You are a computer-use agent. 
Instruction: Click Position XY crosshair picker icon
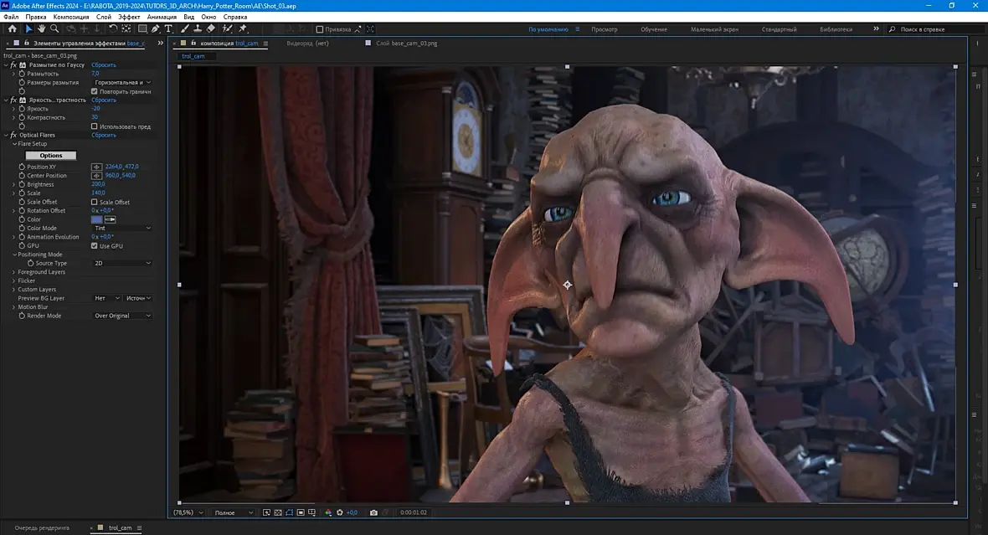(x=96, y=167)
